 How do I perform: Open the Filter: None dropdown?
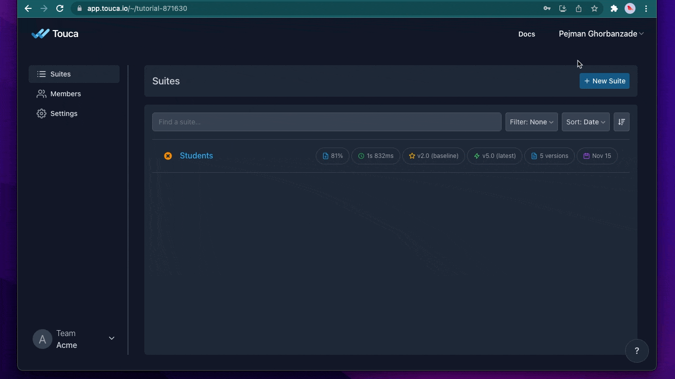click(x=532, y=122)
